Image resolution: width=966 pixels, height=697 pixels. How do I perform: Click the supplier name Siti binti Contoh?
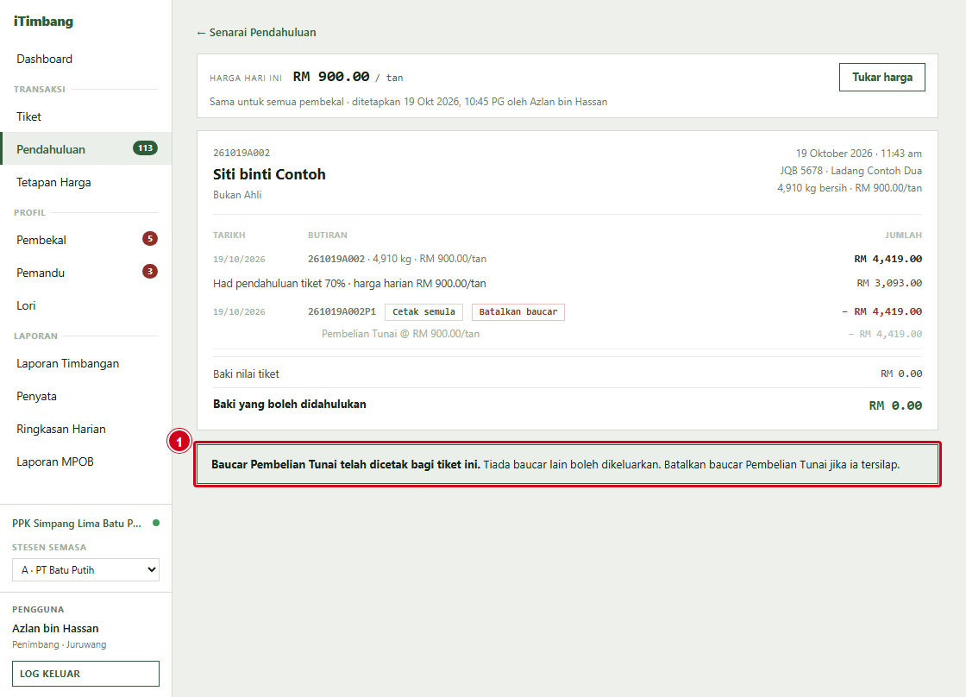point(269,174)
